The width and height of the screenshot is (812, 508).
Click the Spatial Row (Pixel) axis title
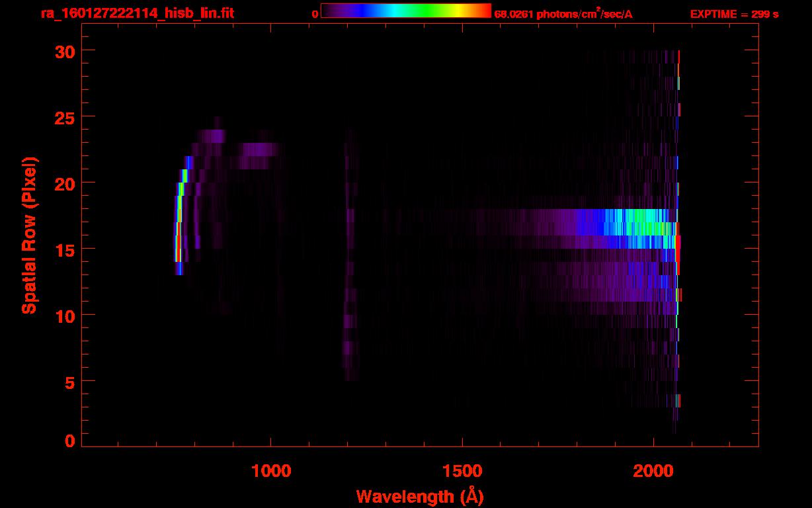28,235
